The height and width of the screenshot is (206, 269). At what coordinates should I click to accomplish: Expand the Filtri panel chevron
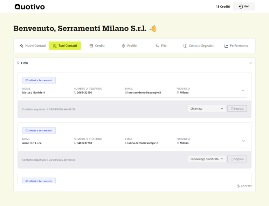coord(251,63)
